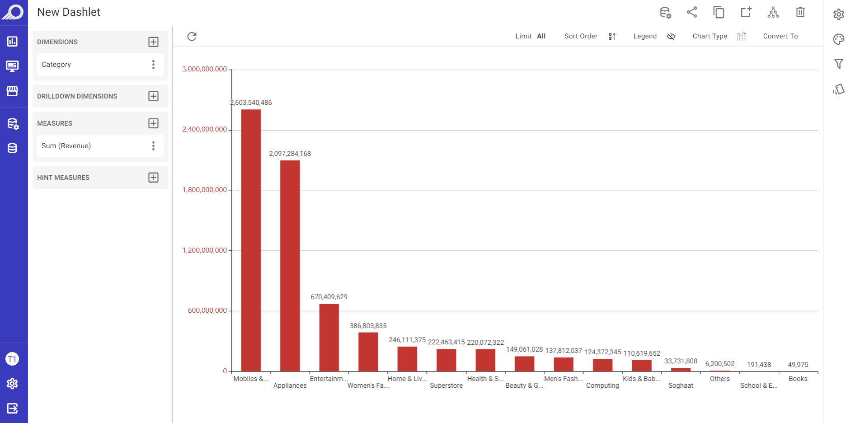Select the Category dimension field
The image size is (851, 423).
click(100, 65)
